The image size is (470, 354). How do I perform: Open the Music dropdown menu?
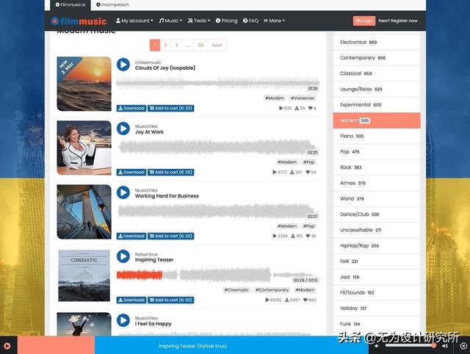(x=170, y=21)
